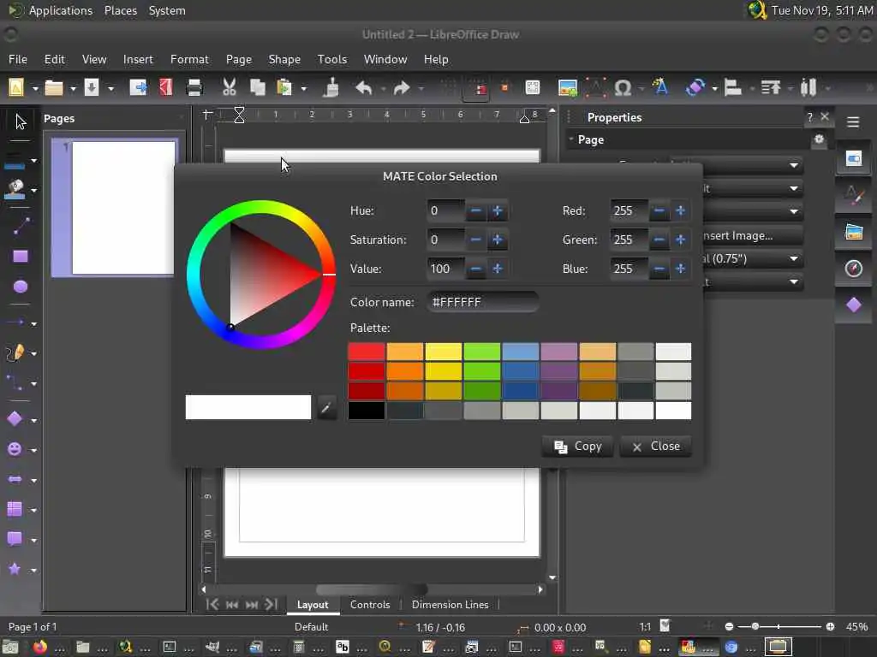Click the Copy toolbar icon
Image resolution: width=877 pixels, height=657 pixels.
click(257, 88)
